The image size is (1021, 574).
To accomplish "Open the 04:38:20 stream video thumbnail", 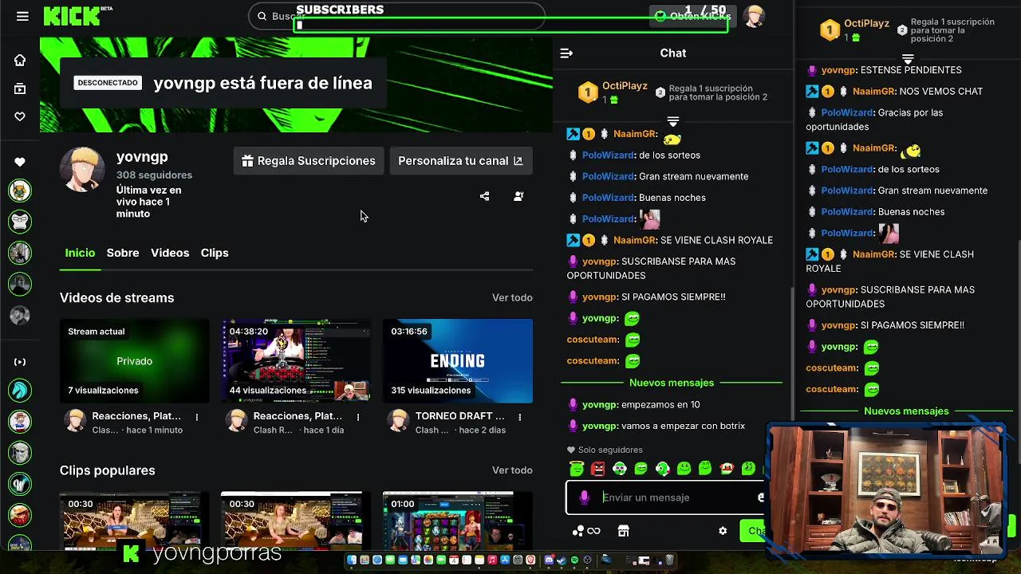I will pos(296,361).
